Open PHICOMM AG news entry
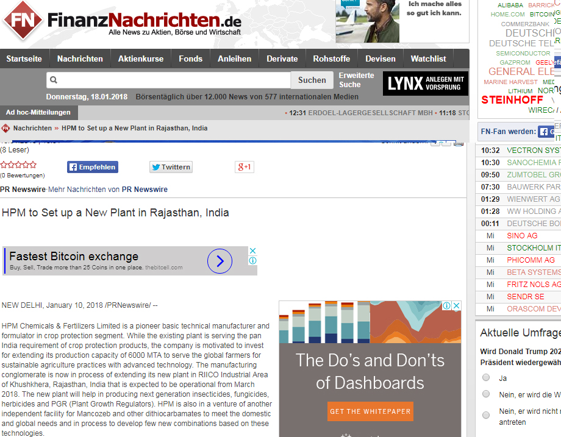Screen dimensions: 561x437 tap(531, 260)
